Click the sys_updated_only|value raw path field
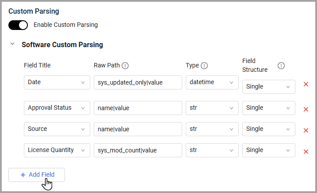317x193 pixels. coord(137,82)
